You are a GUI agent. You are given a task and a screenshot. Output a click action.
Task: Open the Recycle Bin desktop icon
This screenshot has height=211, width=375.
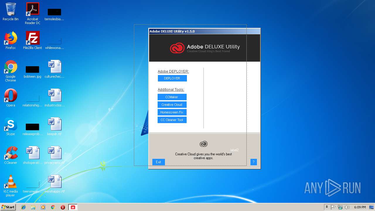click(x=11, y=12)
